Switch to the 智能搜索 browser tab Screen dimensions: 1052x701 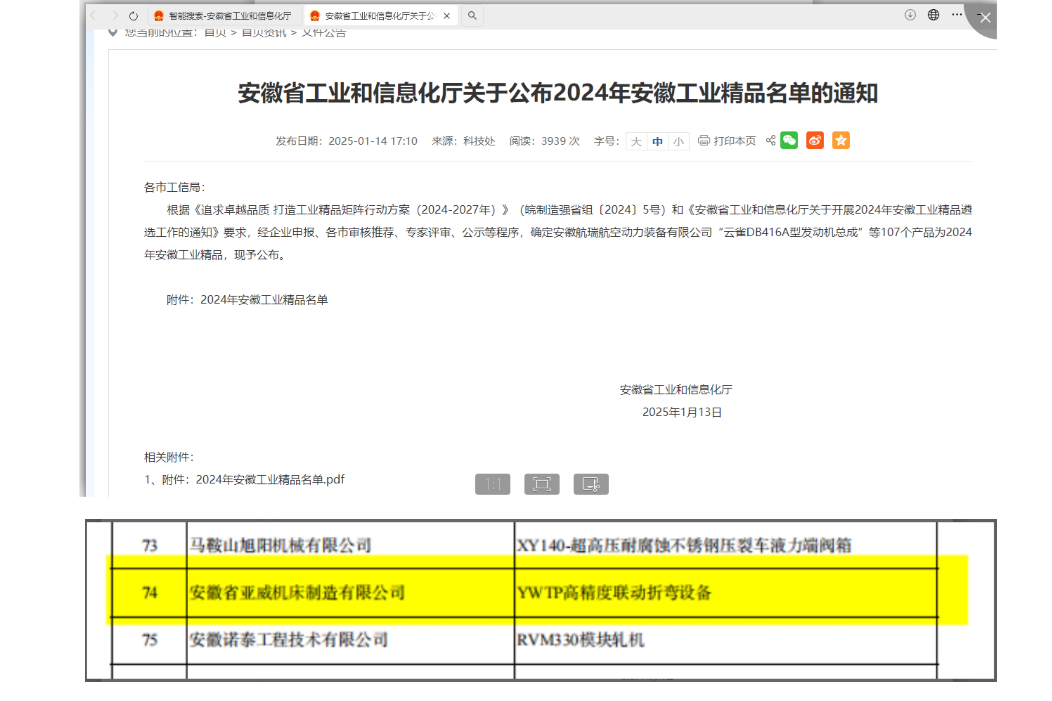point(222,15)
